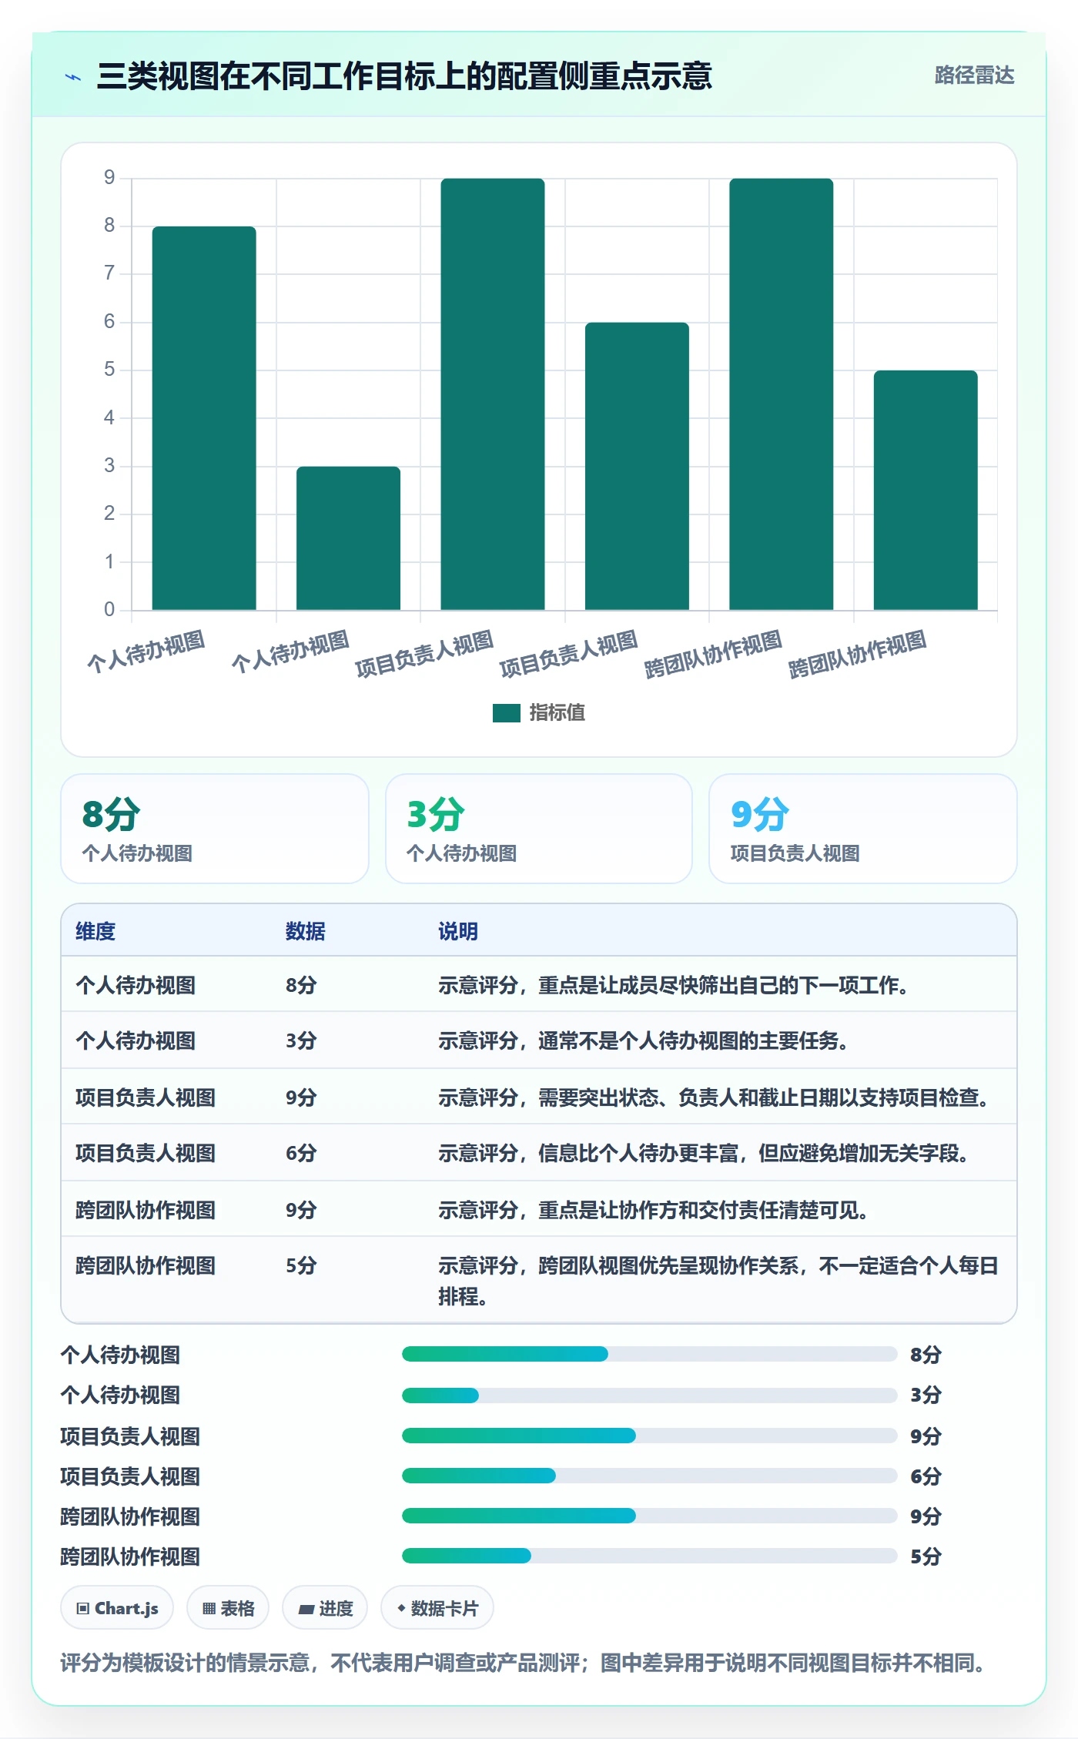Click the progress bar ending at 3分
Image resolution: width=1078 pixels, height=1739 pixels.
649,1395
